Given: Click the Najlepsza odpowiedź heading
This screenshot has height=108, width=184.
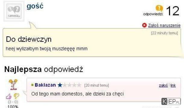Looking at the screenshot, I should coord(44,69).
